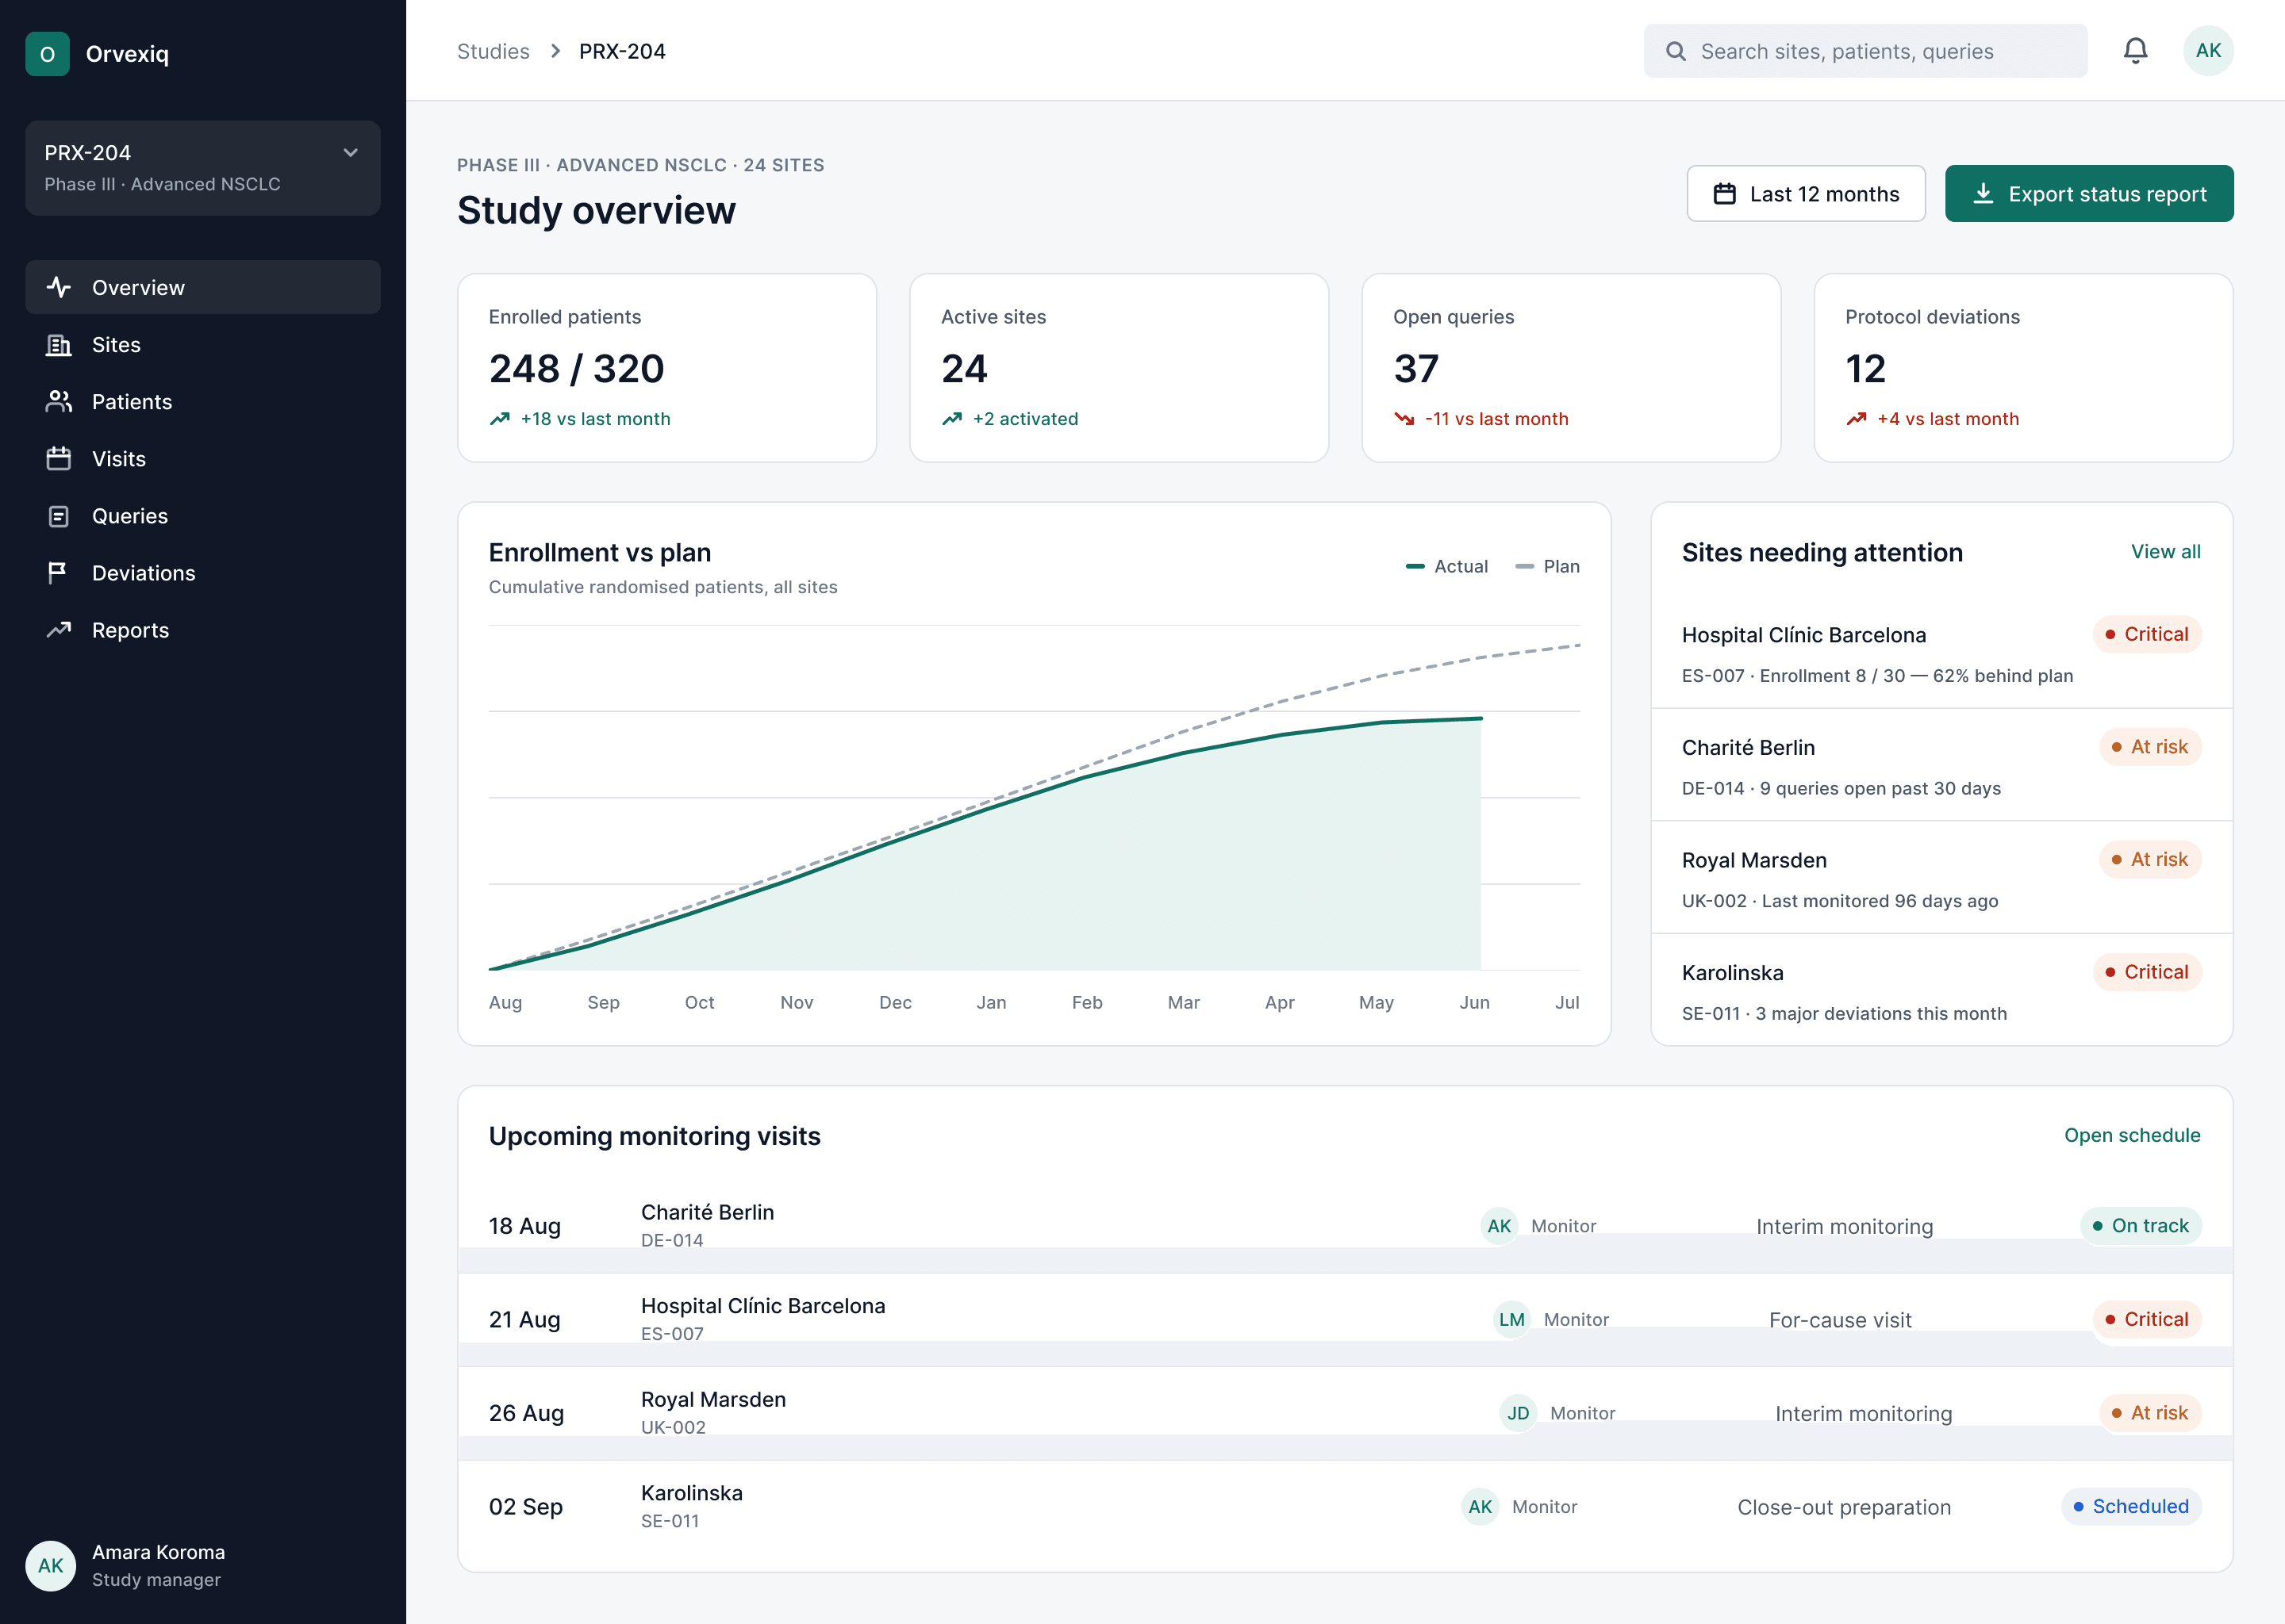
Task: Open the Sites section
Action: (203, 345)
